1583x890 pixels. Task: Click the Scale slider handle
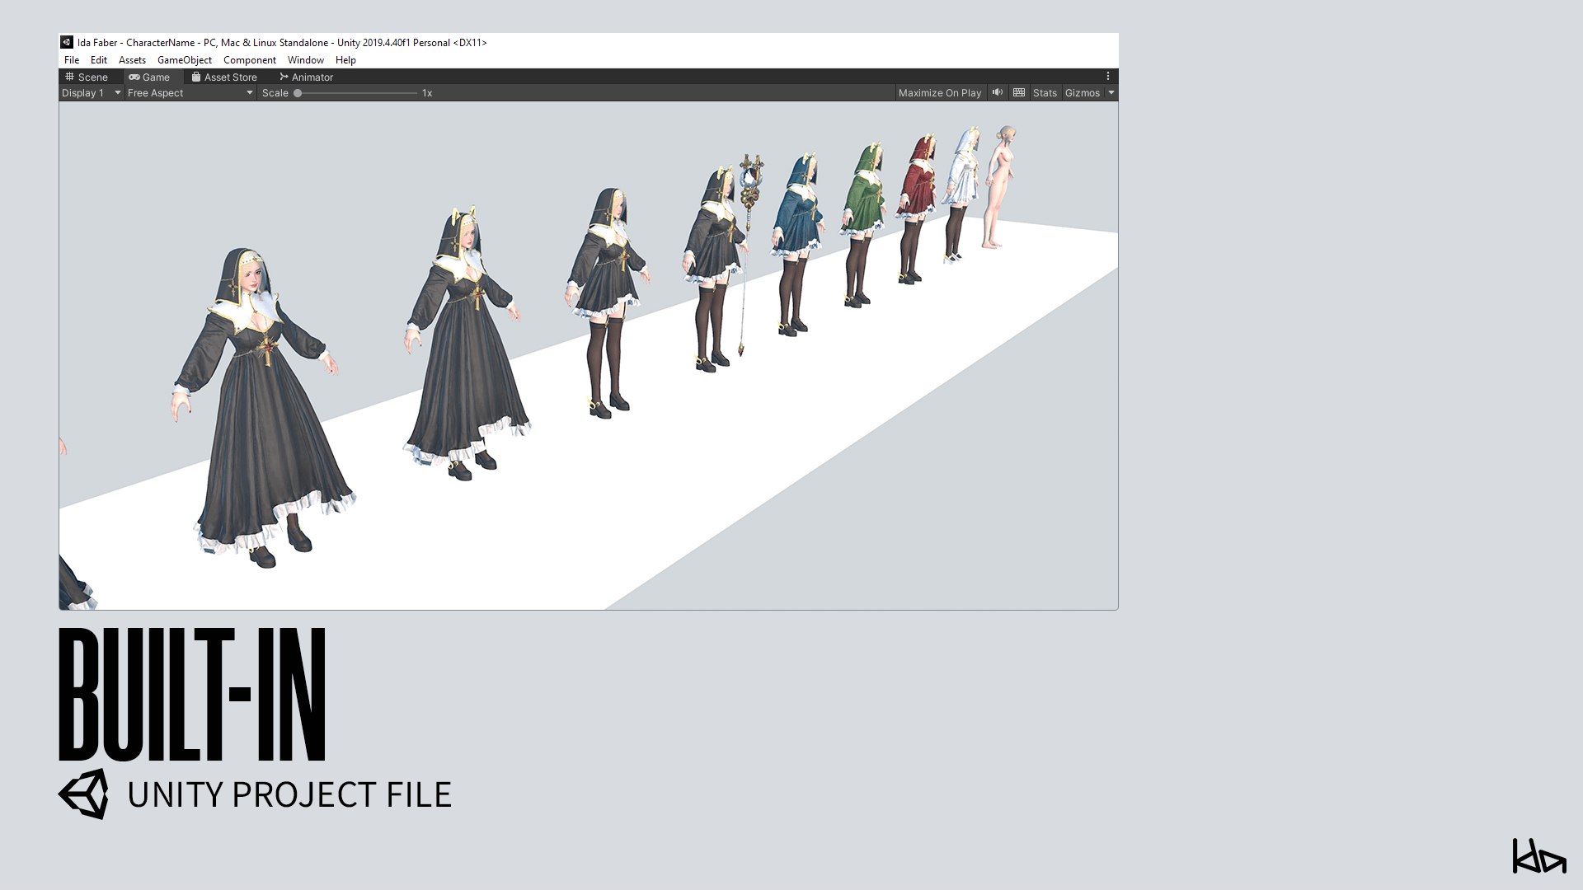pyautogui.click(x=298, y=93)
